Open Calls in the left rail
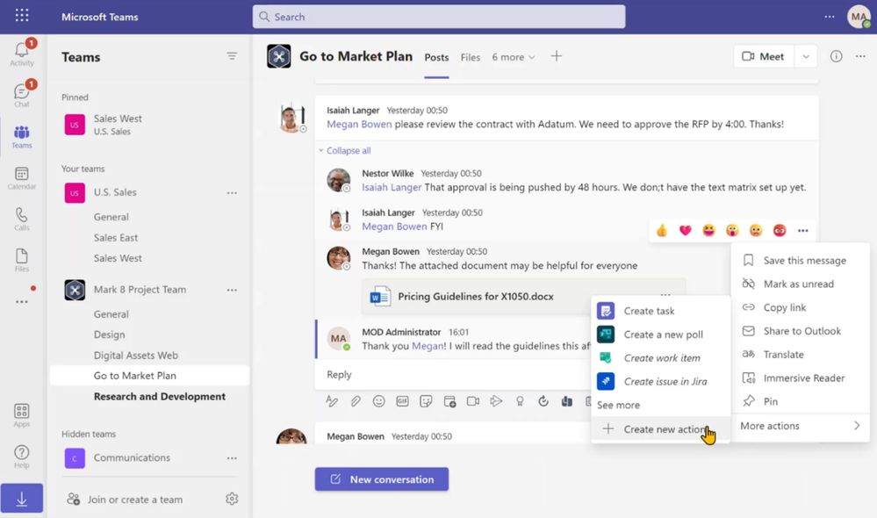 [x=22, y=219]
